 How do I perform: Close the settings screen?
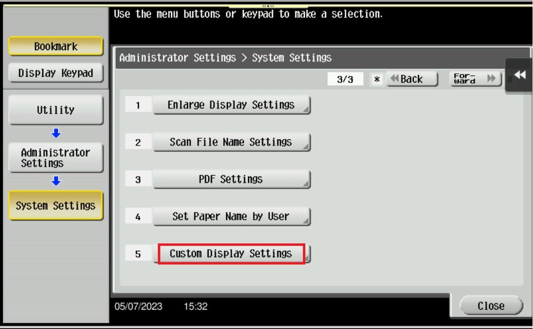point(491,305)
